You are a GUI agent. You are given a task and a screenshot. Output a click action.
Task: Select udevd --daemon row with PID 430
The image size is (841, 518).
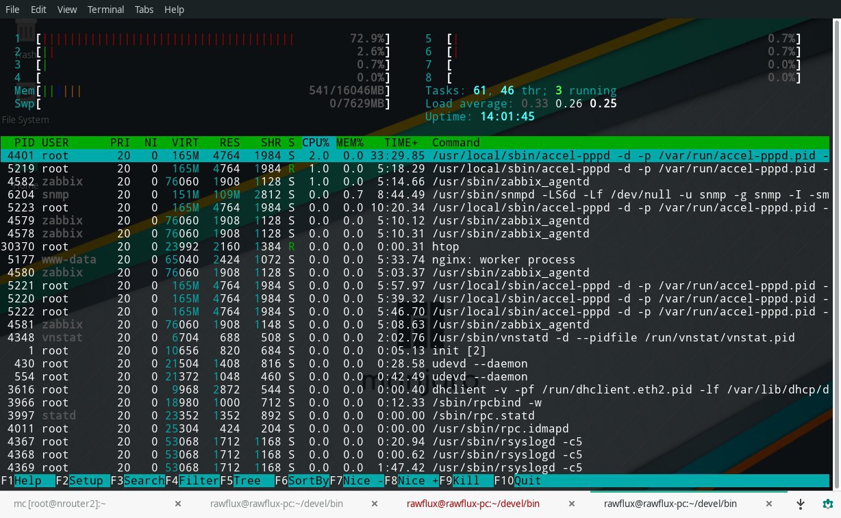pos(415,363)
